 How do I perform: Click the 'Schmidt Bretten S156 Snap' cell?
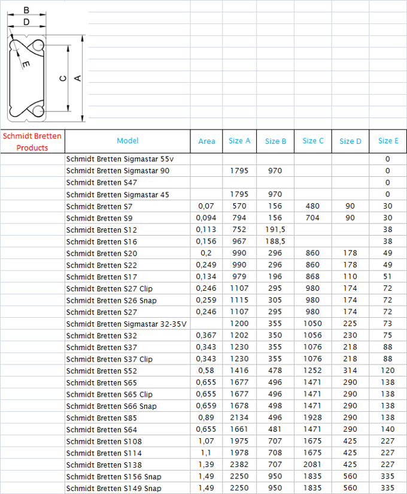pos(127,477)
